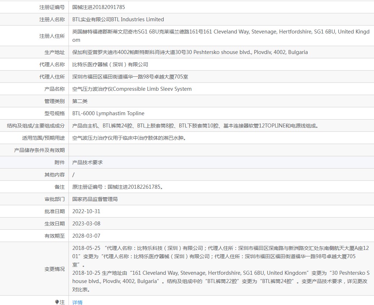The image size is (374, 305).
Task: Click attachment value 产品技术要求
Action: coord(88,162)
